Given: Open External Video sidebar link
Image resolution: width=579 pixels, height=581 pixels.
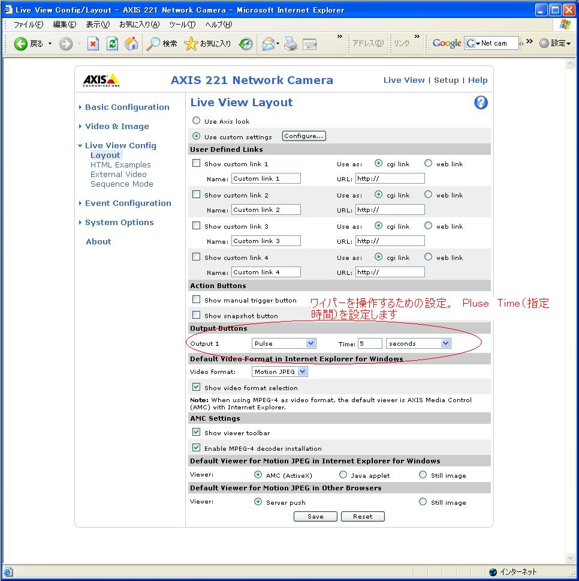Looking at the screenshot, I should [x=119, y=175].
